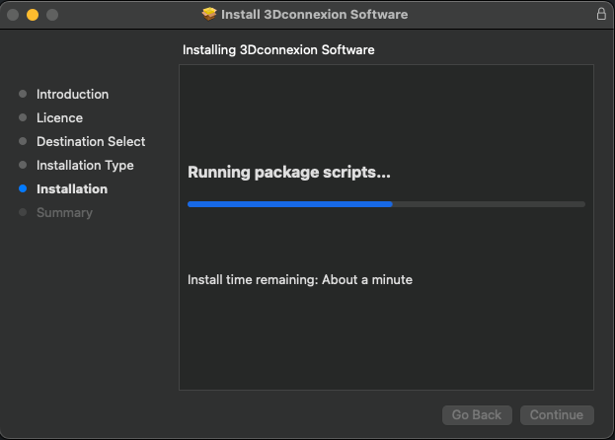
Task: Click the 'Install time remaining' message
Action: [x=300, y=279]
